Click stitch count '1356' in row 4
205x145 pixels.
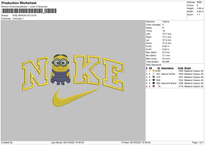pyautogui.click(x=158, y=80)
